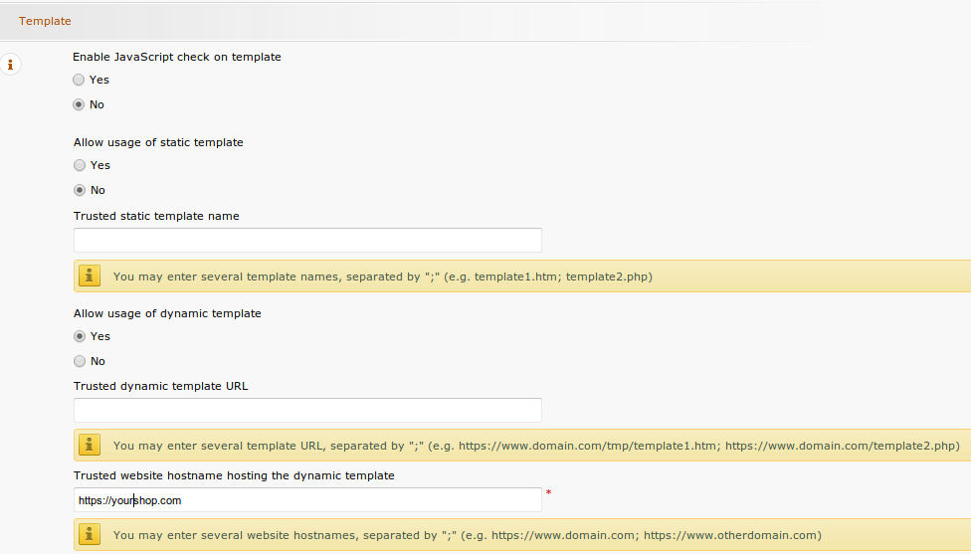971x554 pixels.
Task: Select No for static template usage
Action: [x=79, y=190]
